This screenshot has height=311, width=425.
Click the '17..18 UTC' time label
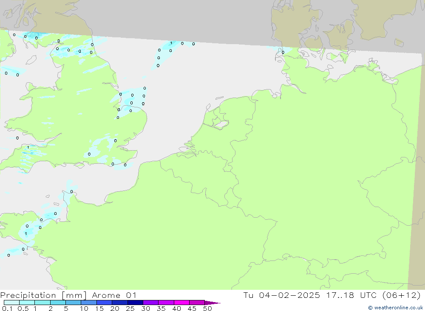(x=351, y=295)
